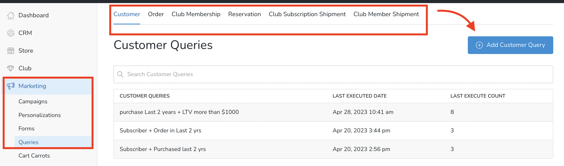Click the plus icon on Add Customer Query
This screenshot has height=166, width=564.
pyautogui.click(x=479, y=45)
